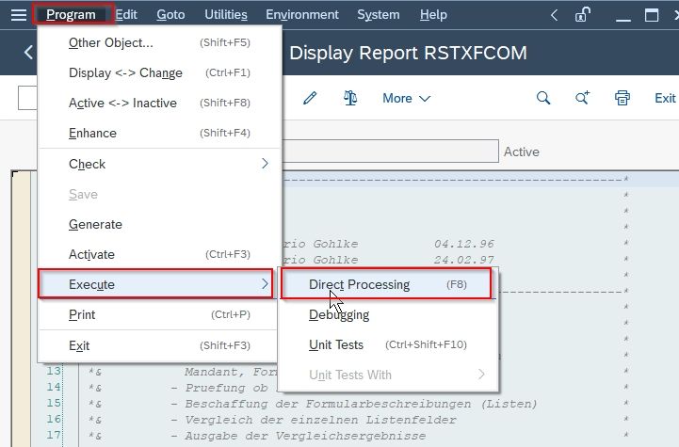The image size is (679, 447).
Task: Click the Exit button in toolbar
Action: click(665, 98)
